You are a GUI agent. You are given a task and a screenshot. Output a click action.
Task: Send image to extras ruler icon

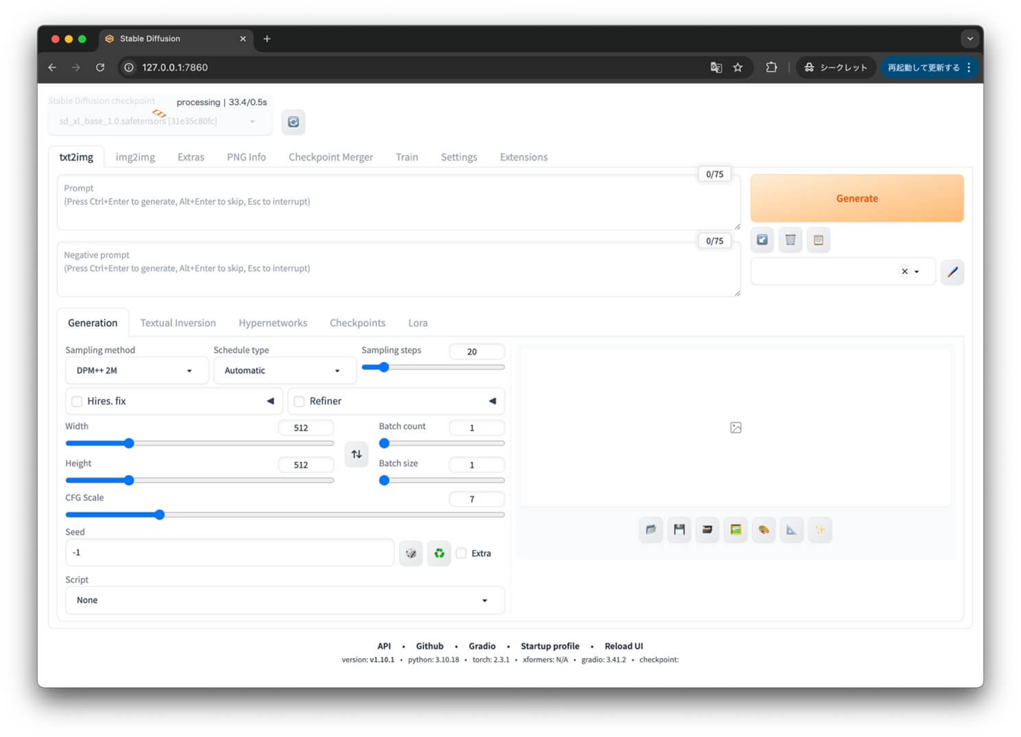pyautogui.click(x=791, y=529)
